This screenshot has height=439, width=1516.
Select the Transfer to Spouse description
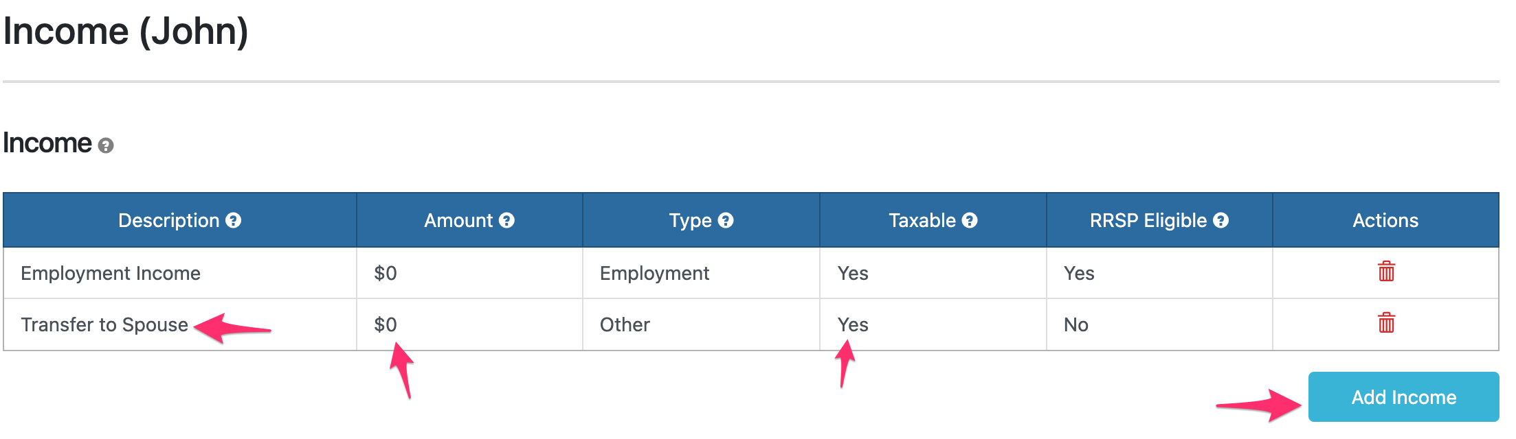coord(104,324)
